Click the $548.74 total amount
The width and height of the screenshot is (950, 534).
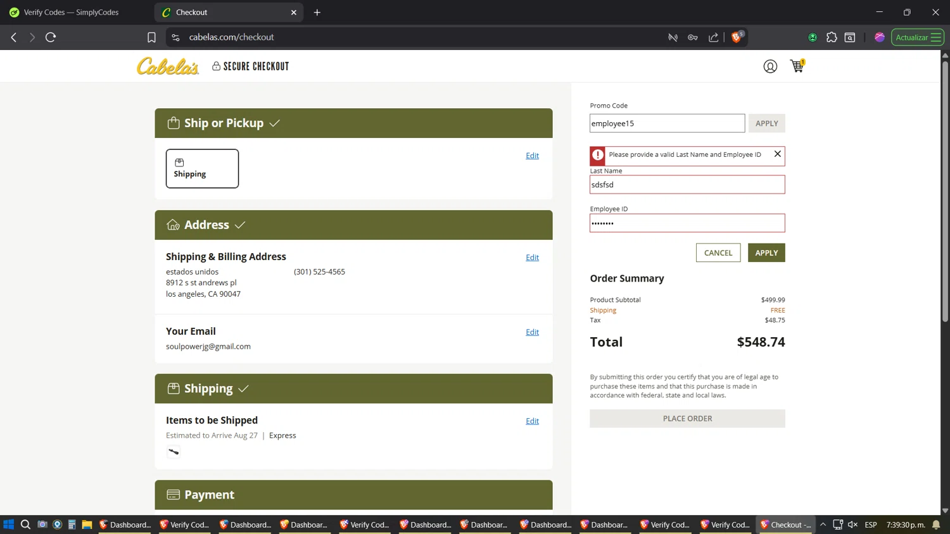(x=761, y=342)
